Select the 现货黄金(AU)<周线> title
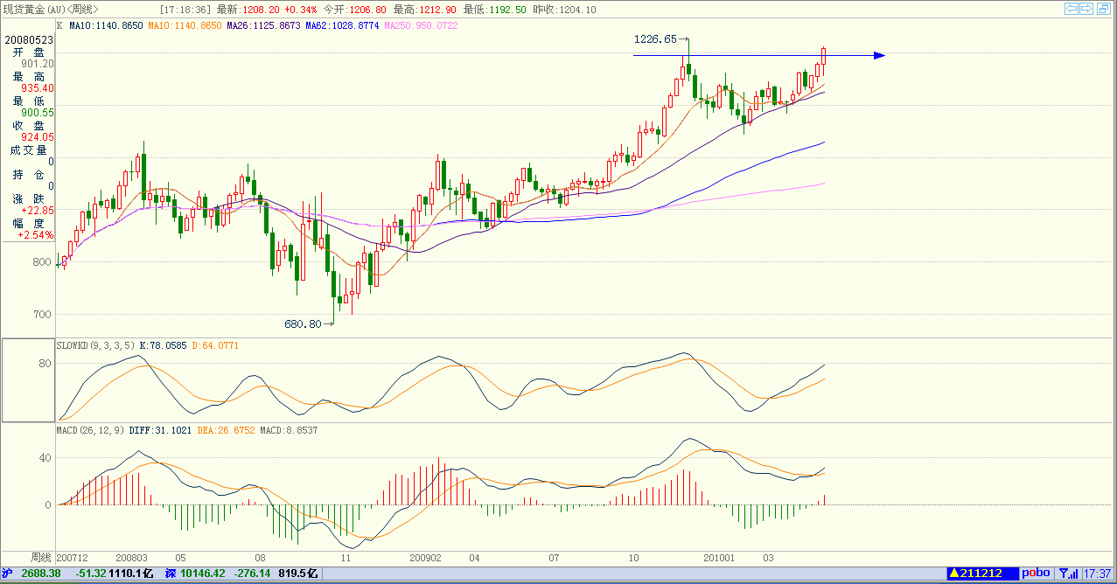The image size is (1117, 584). click(x=51, y=10)
